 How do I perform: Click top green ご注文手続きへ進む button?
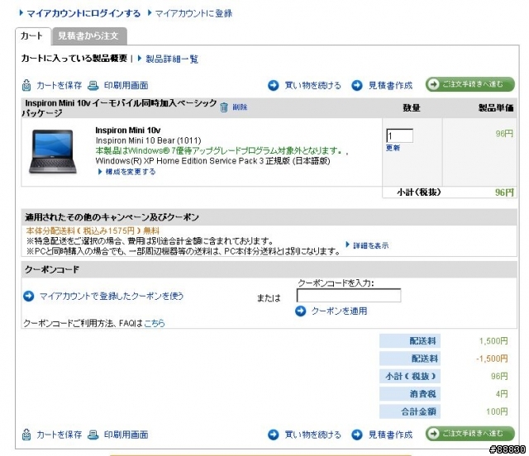(470, 84)
